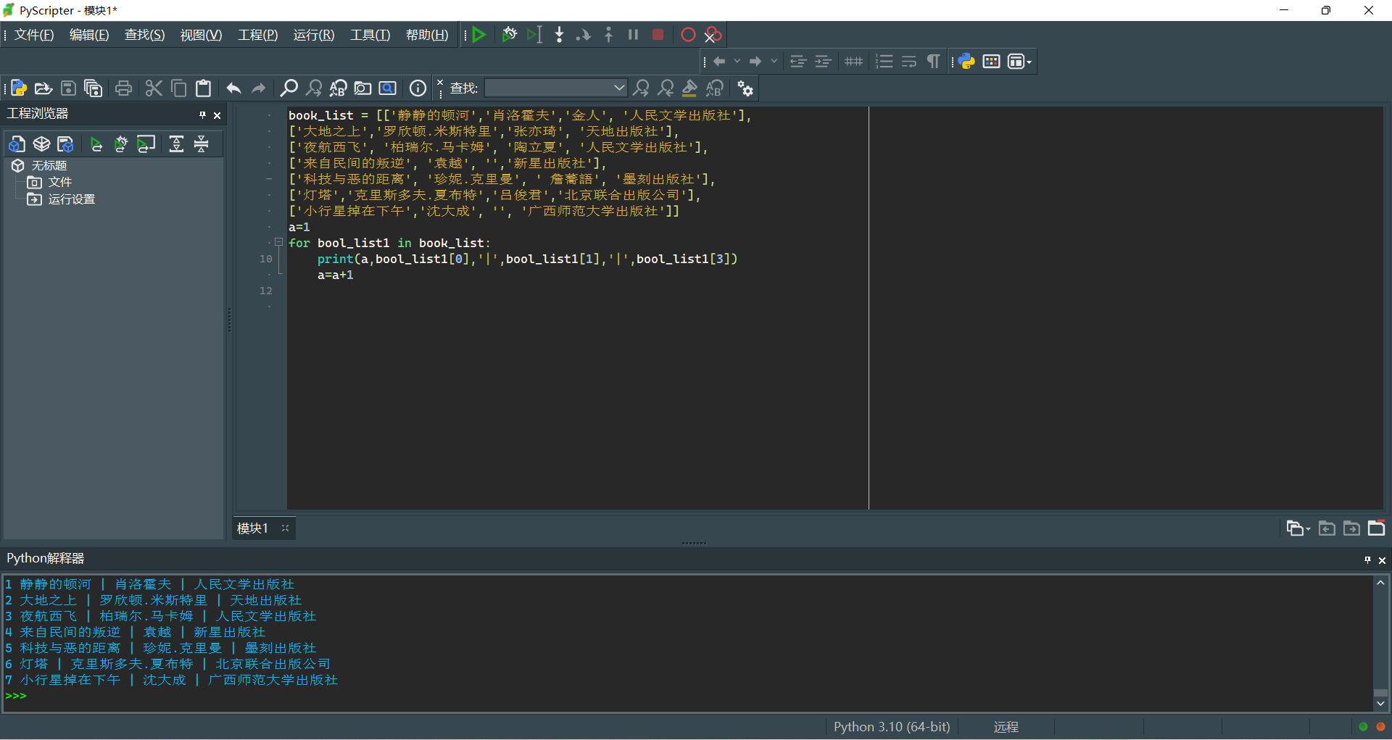Open the 运行(R) menu
The image size is (1392, 740).
(314, 35)
